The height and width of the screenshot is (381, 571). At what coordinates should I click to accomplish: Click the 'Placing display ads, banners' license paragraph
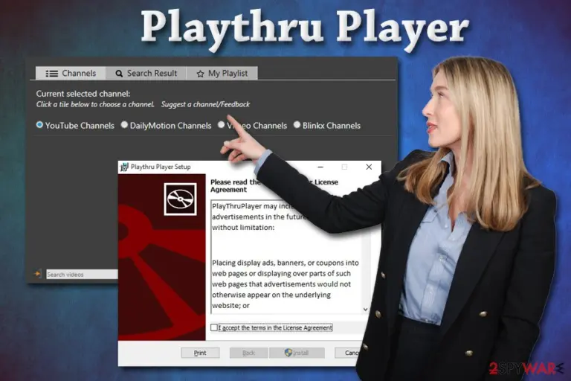coord(285,284)
